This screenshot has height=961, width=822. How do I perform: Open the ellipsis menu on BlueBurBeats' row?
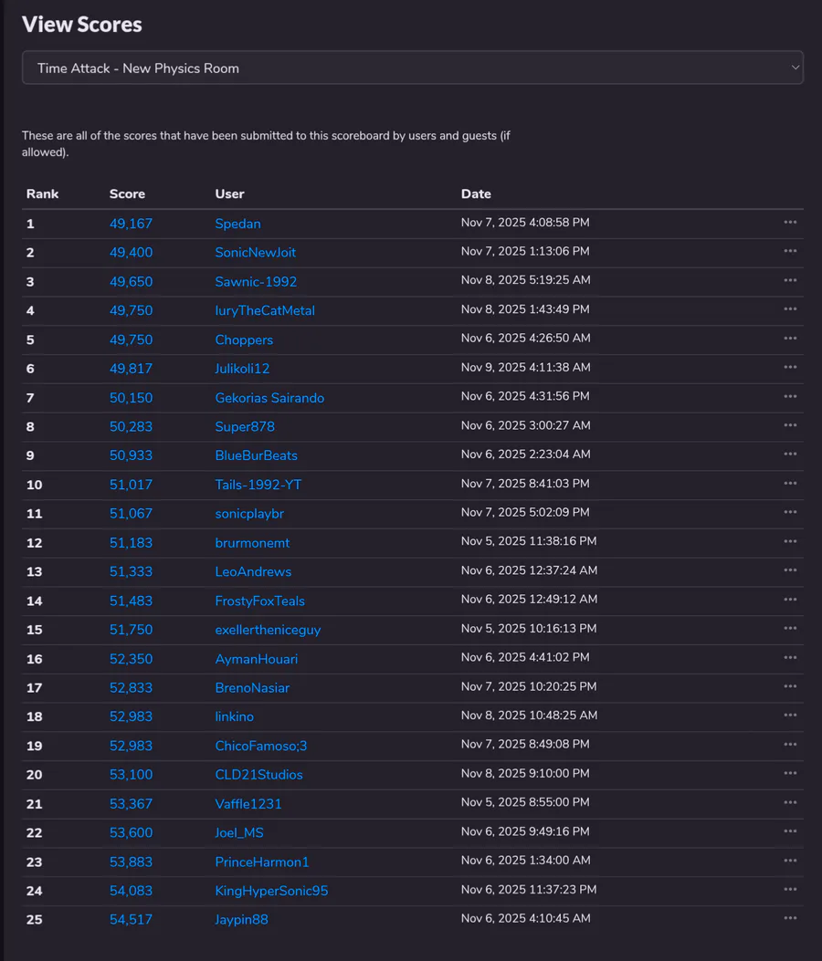790,454
